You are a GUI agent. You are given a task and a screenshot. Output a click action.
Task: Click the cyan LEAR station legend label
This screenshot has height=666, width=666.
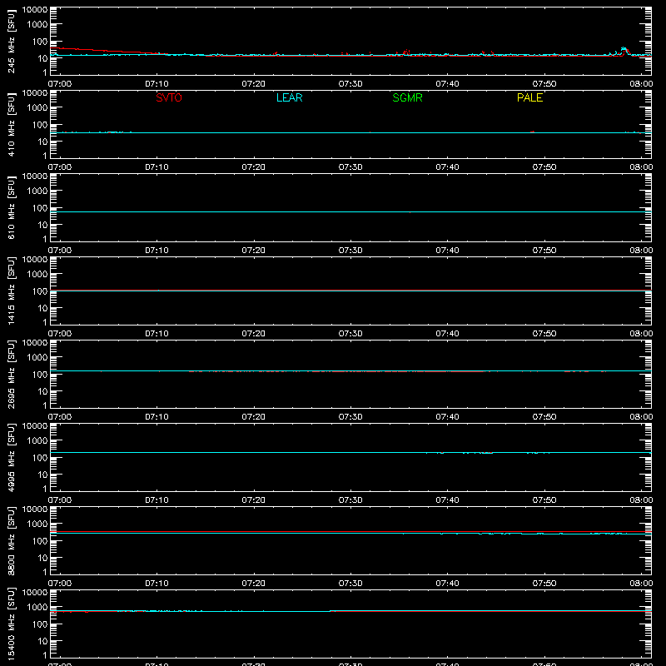point(289,97)
